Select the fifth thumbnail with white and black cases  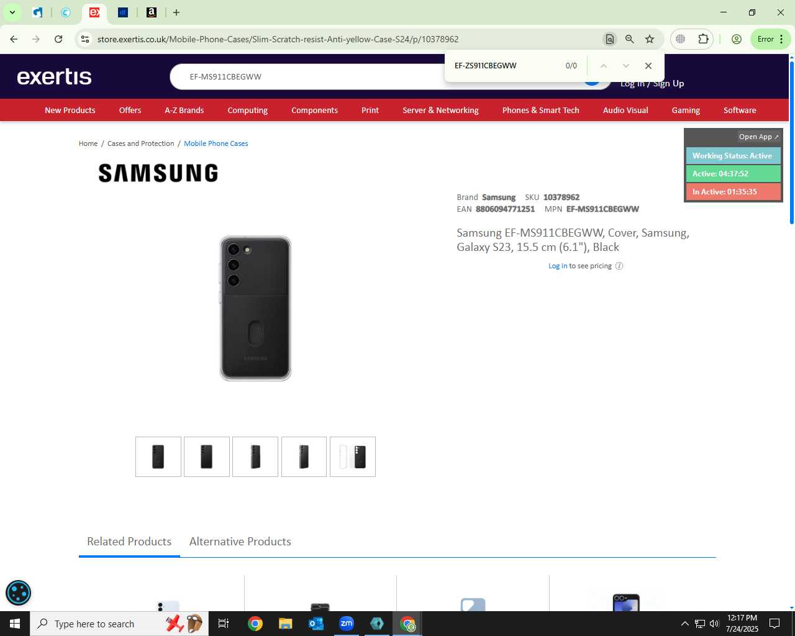click(353, 457)
